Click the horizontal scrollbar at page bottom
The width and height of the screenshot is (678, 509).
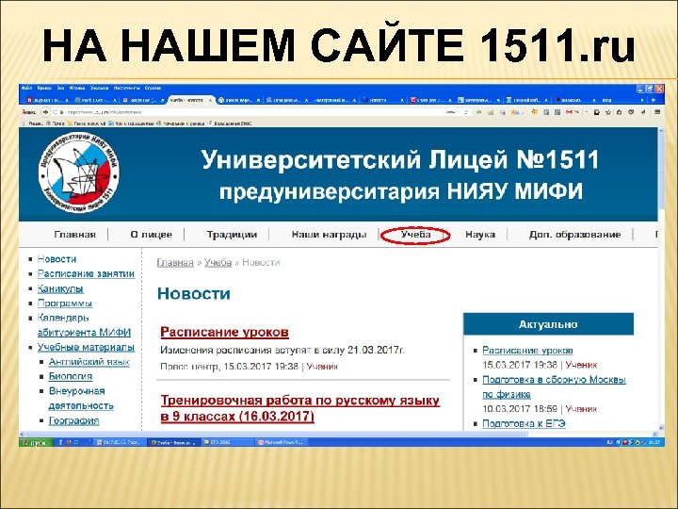point(338,434)
